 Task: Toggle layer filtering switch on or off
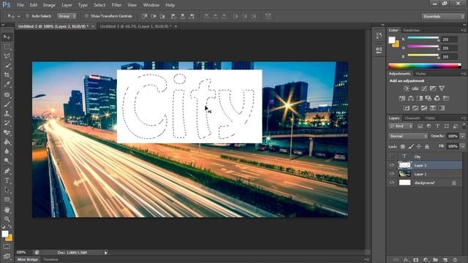[x=464, y=126]
